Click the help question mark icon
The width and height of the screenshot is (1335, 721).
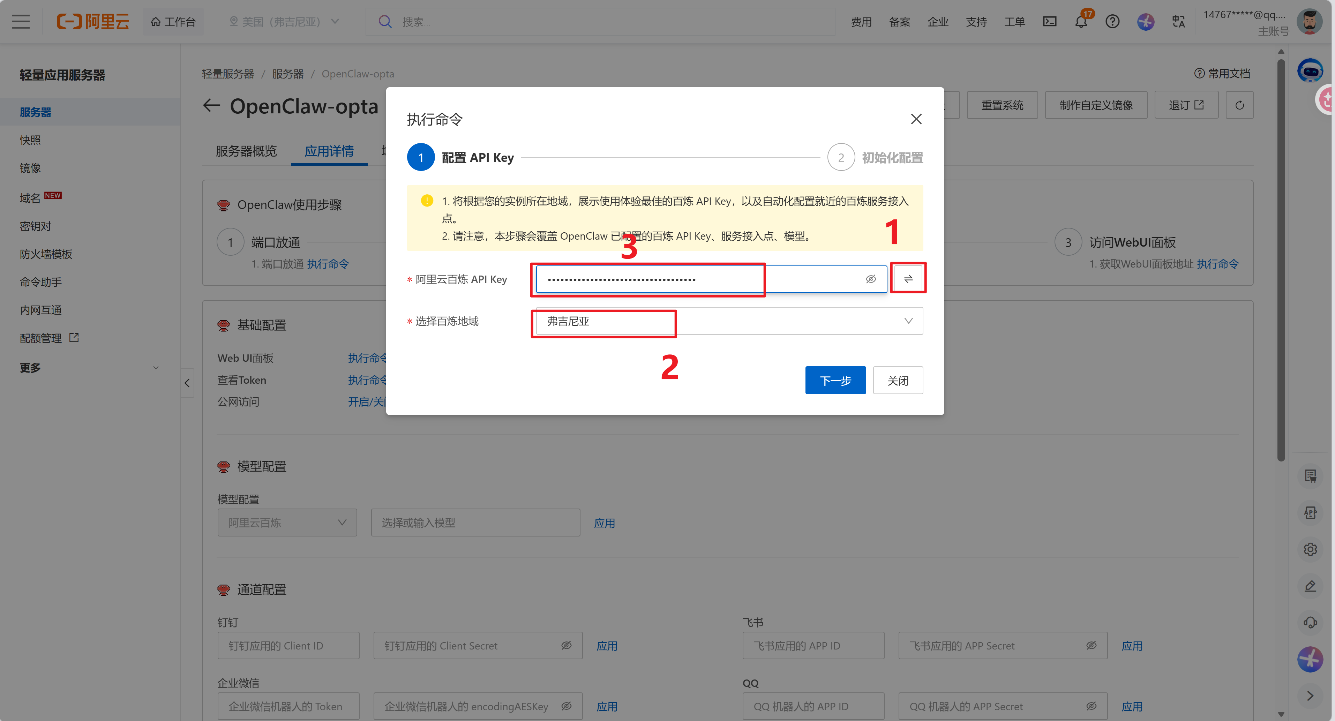pyautogui.click(x=1112, y=22)
